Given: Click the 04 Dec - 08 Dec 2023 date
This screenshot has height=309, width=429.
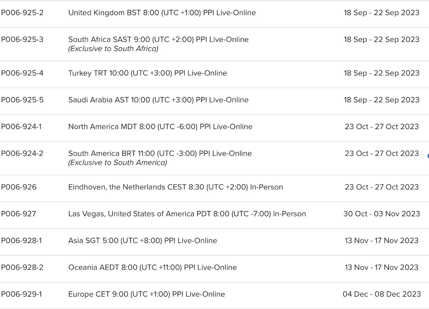Looking at the screenshot, I should pos(381,294).
